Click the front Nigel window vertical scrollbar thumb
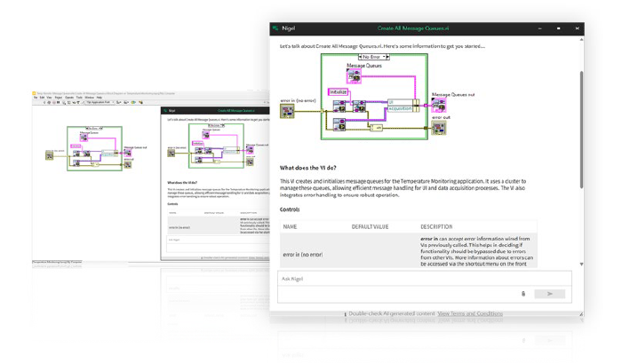This screenshot has height=363, width=622. pos(581,130)
